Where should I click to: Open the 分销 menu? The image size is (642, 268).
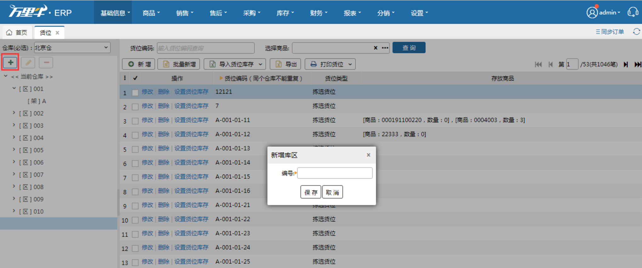tap(386, 13)
